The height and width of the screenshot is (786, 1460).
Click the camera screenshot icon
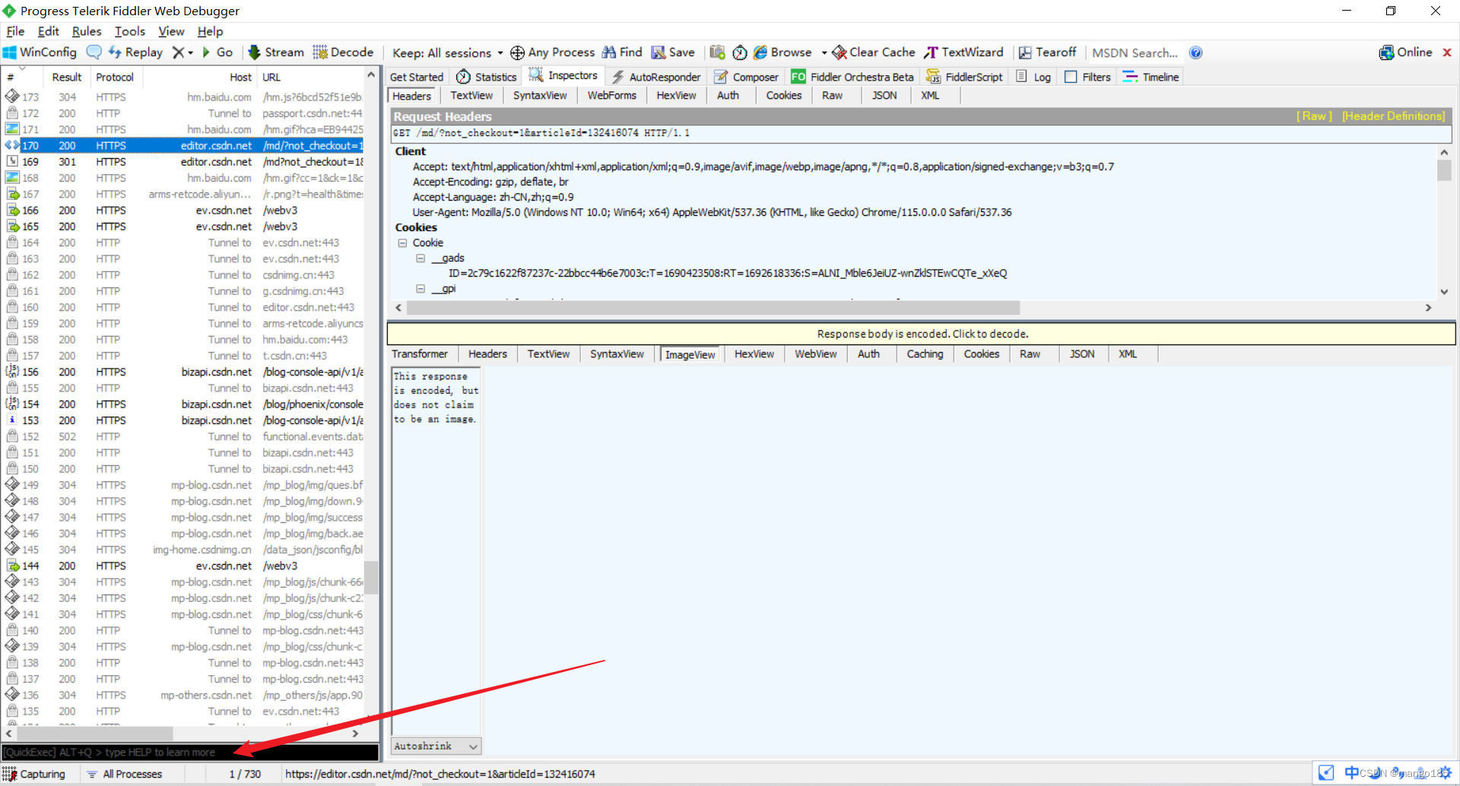[717, 52]
